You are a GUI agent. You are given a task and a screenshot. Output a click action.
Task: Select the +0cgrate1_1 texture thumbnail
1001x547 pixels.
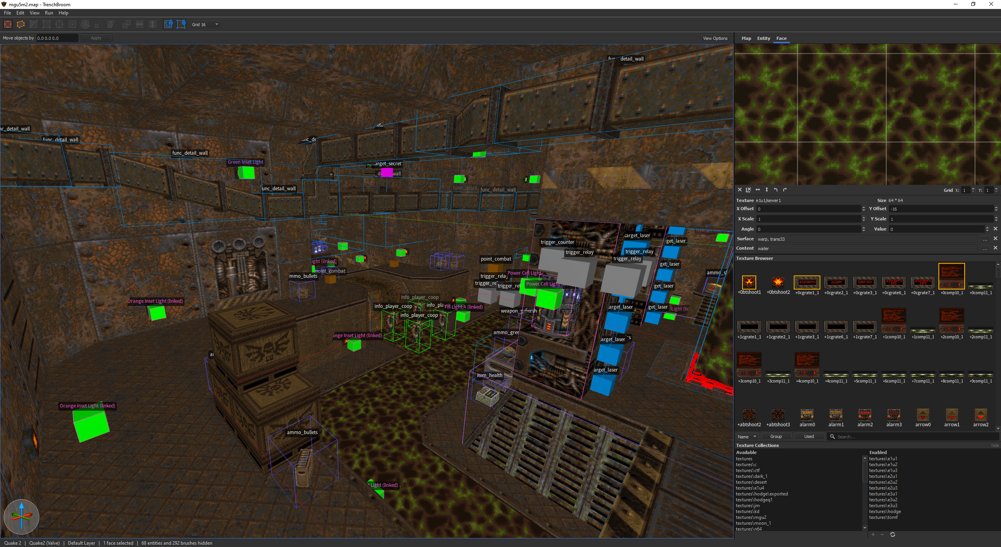pos(807,282)
